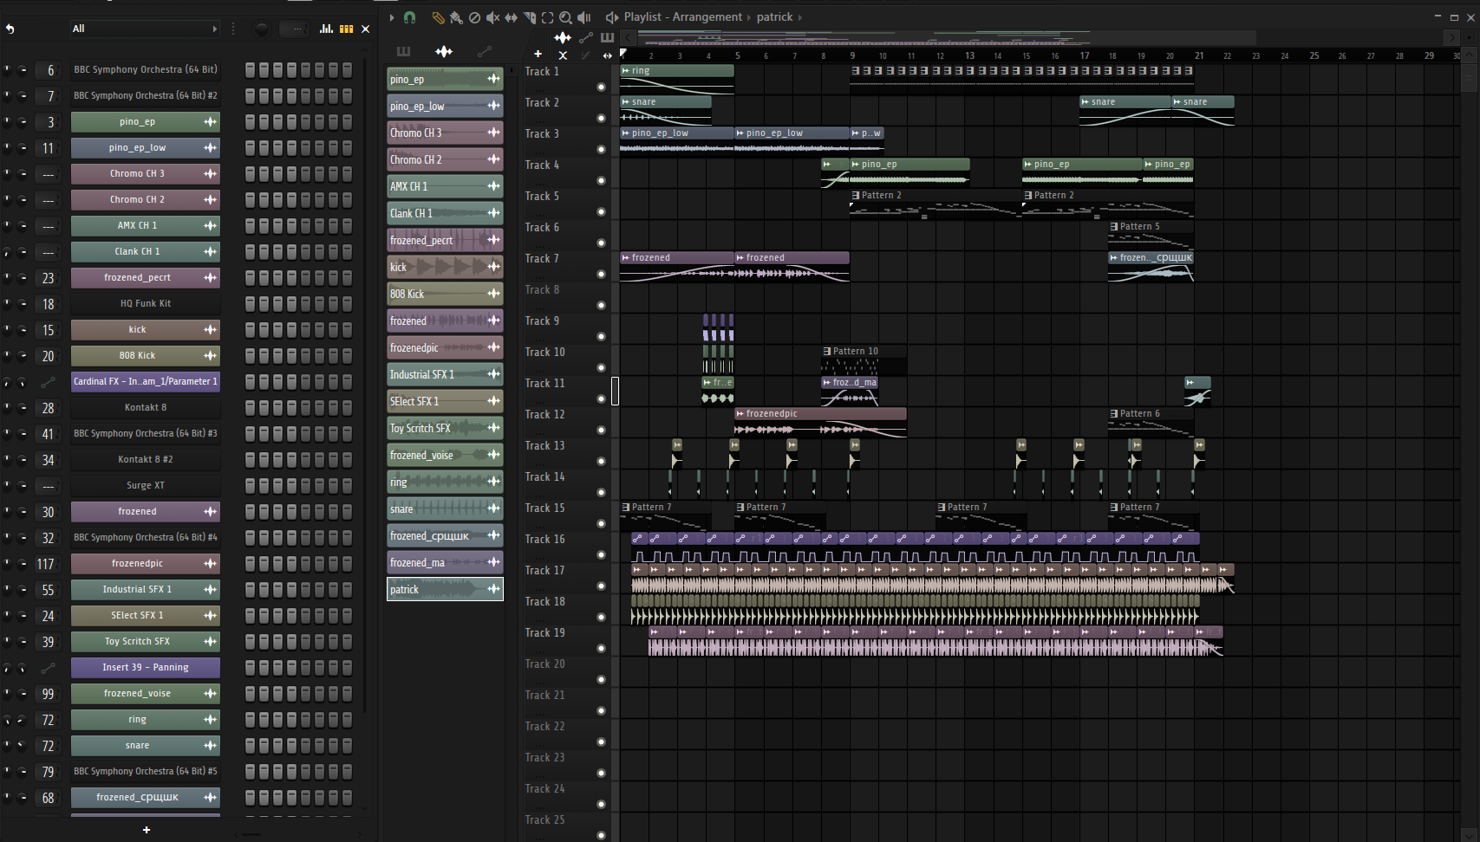Click the Kontakt 8 #2 channel button
Viewport: 1480px width, 842px height.
(146, 460)
